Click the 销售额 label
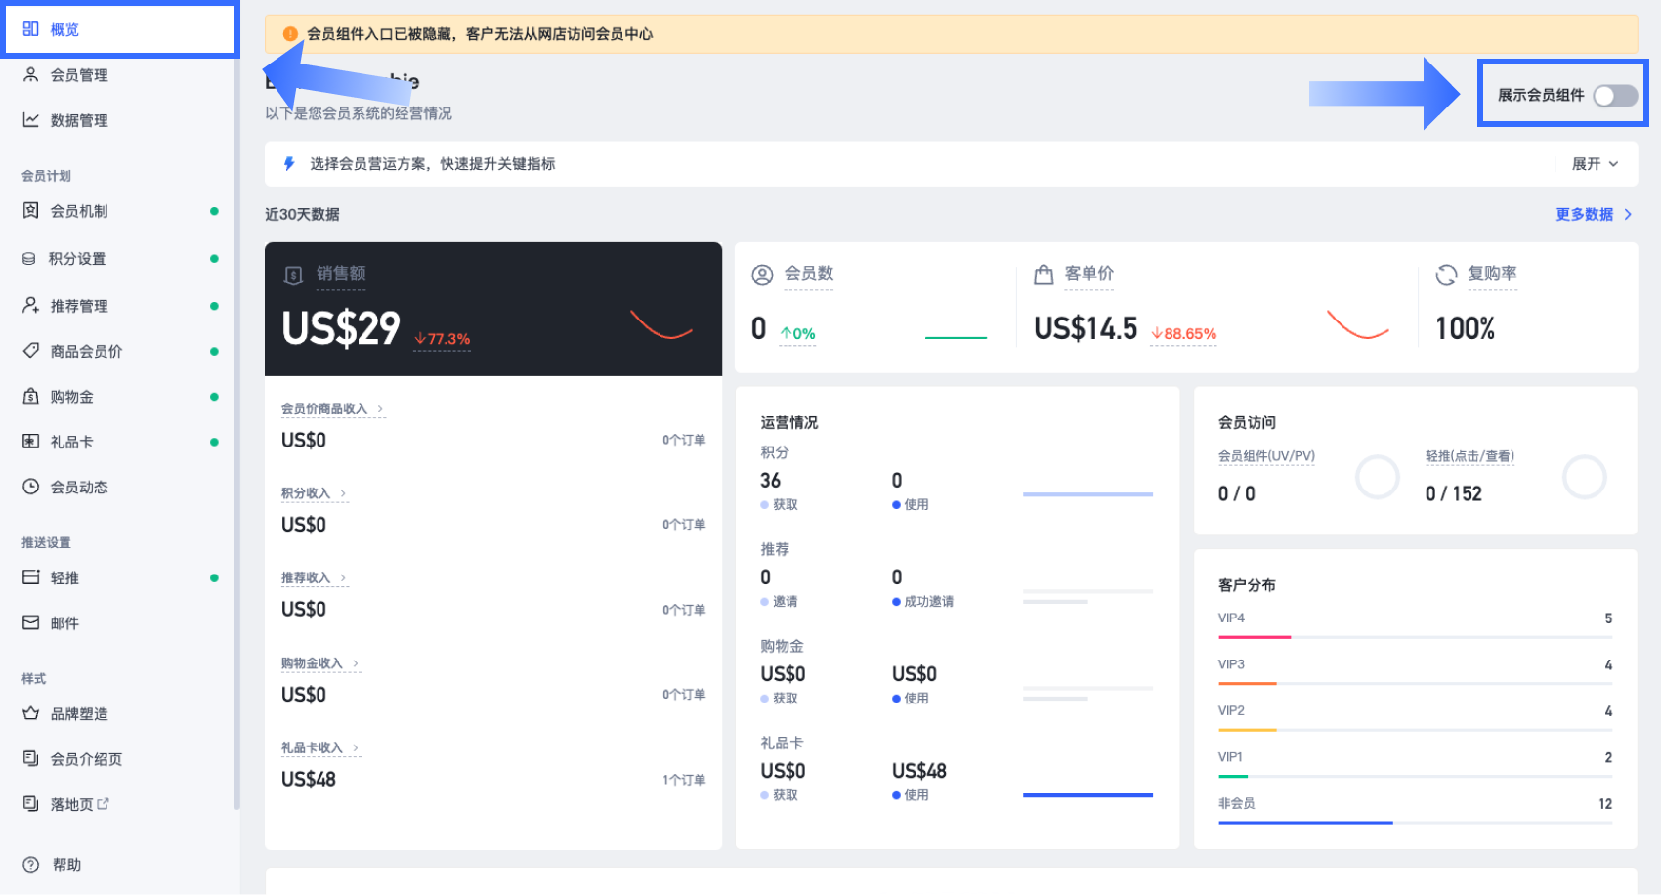The width and height of the screenshot is (1661, 895). coord(341,274)
